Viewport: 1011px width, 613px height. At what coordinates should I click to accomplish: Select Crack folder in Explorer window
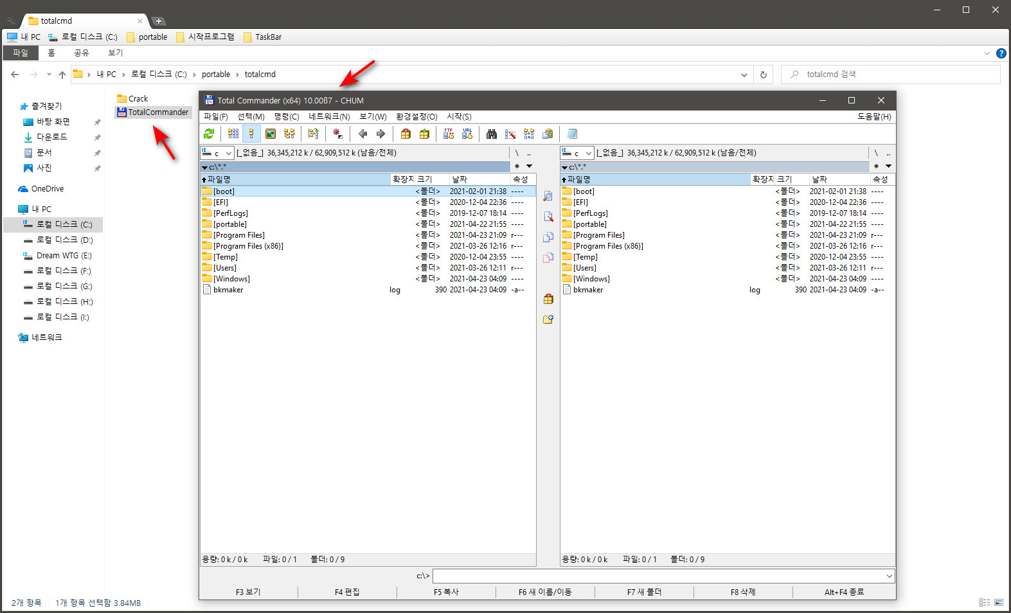tap(132, 99)
